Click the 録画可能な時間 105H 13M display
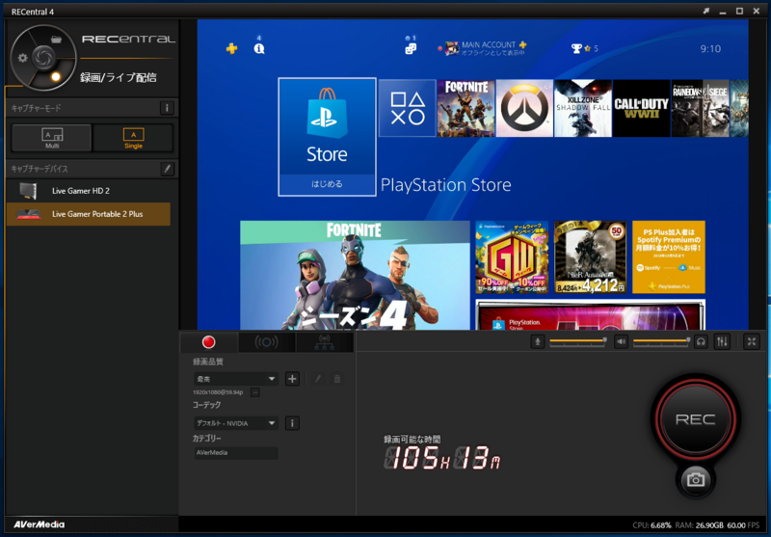 click(x=441, y=453)
